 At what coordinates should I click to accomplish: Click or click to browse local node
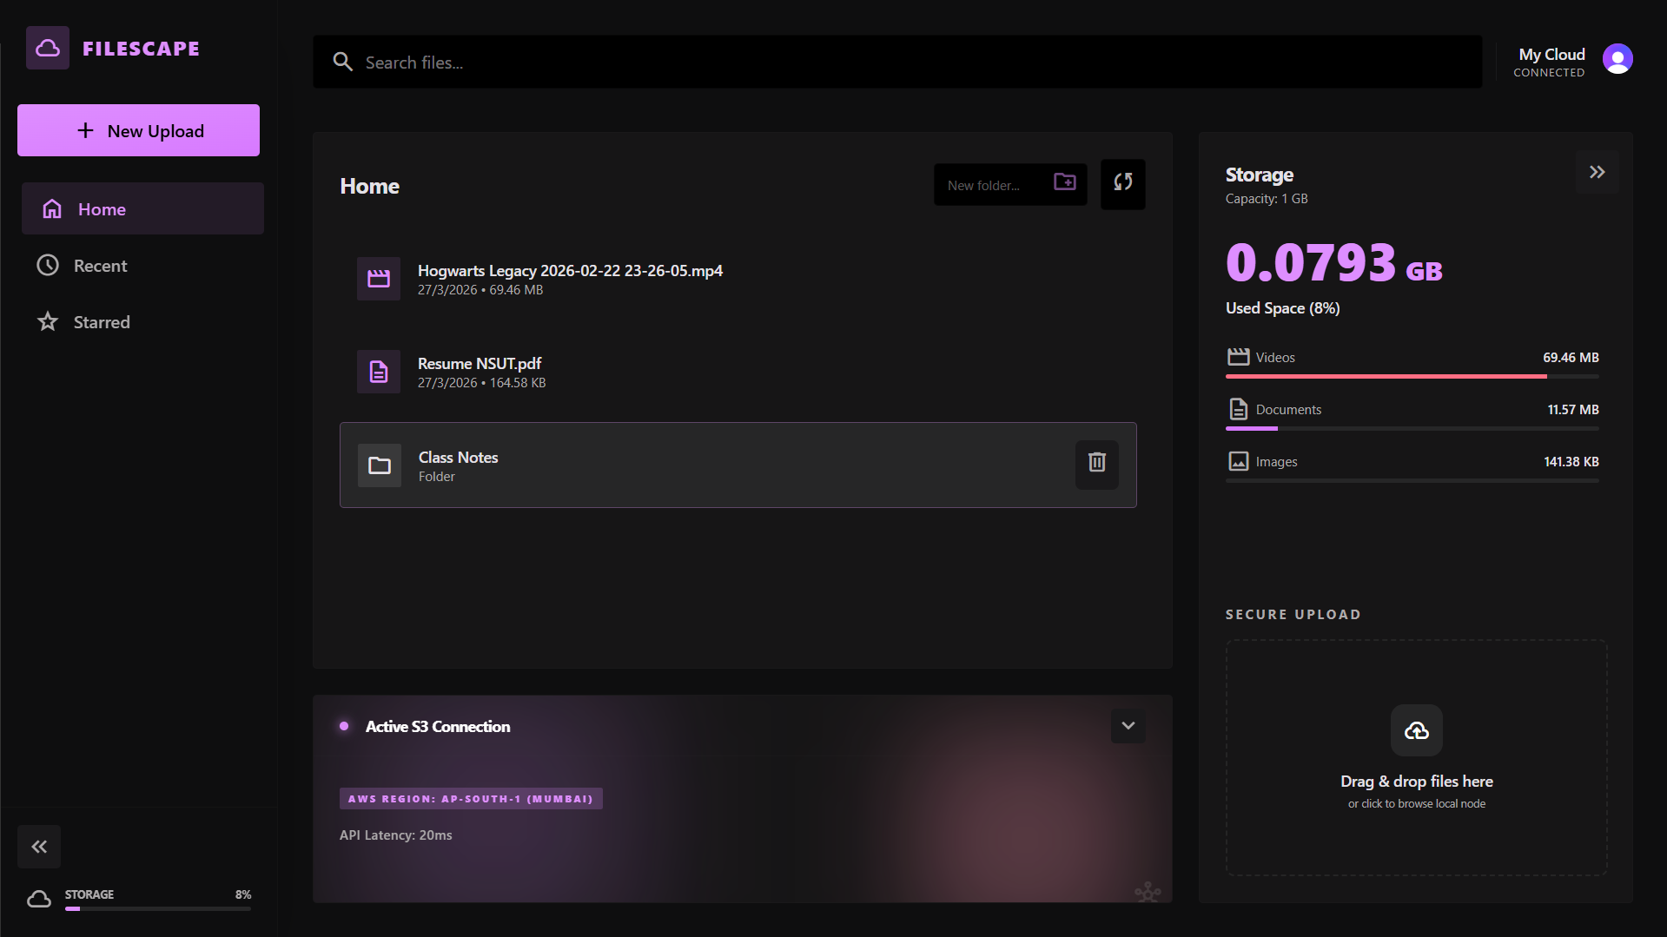[x=1416, y=803]
